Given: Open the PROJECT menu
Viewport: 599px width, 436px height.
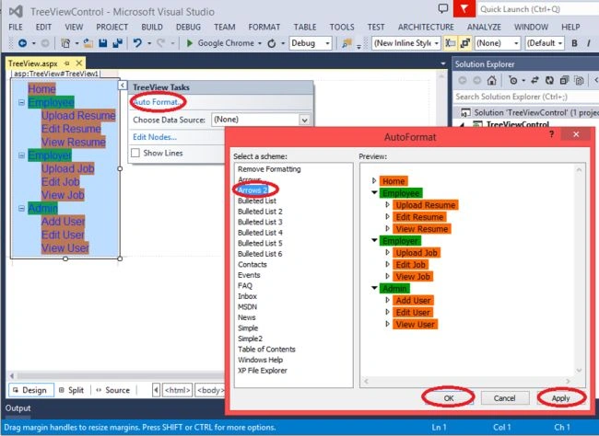Looking at the screenshot, I should [x=112, y=27].
